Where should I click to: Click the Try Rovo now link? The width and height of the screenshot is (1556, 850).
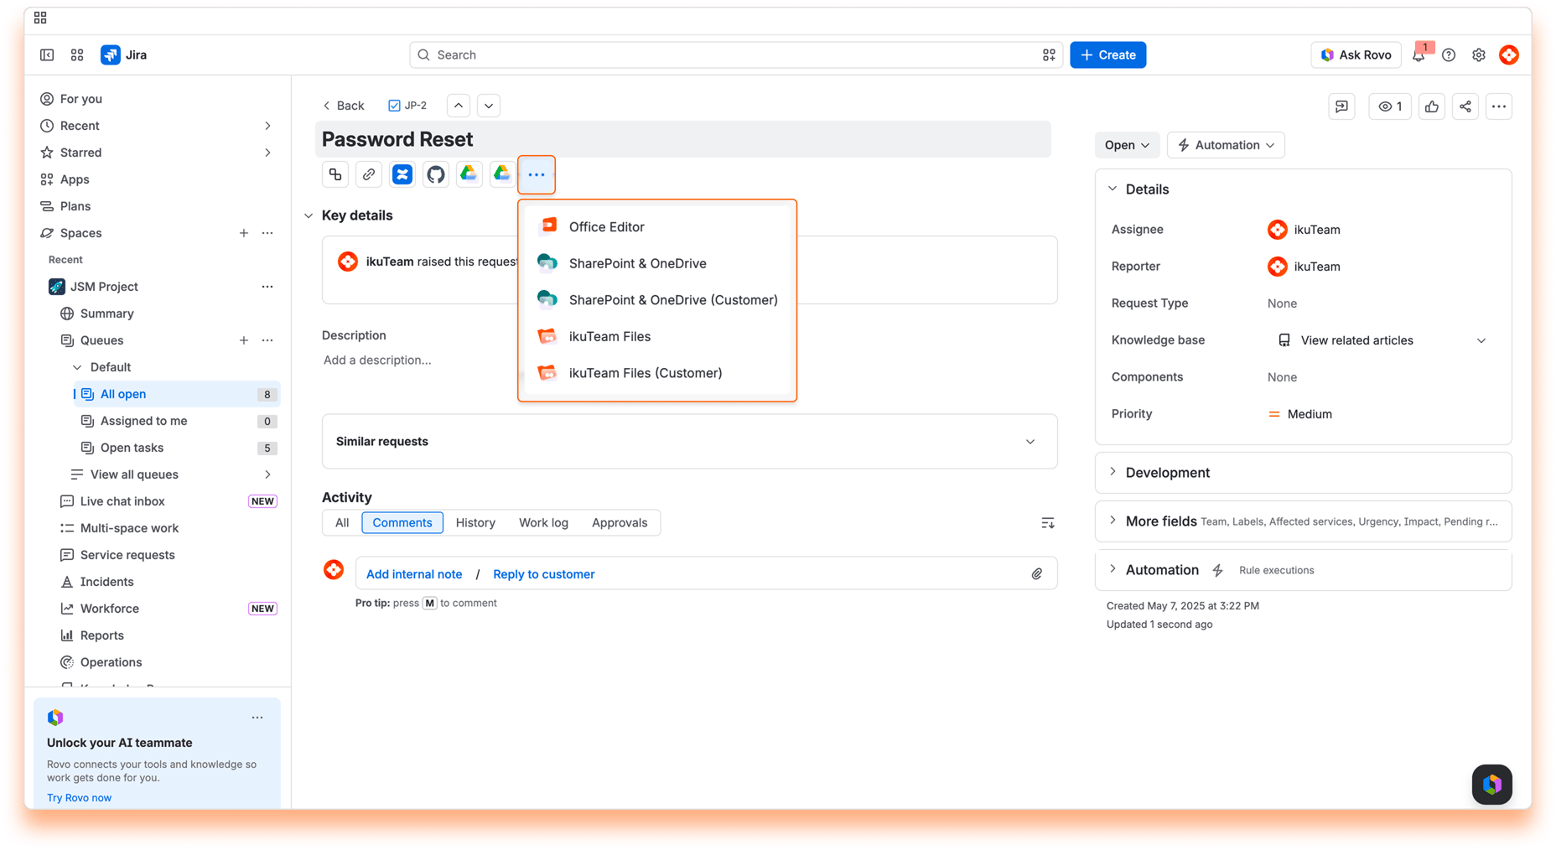click(x=79, y=797)
